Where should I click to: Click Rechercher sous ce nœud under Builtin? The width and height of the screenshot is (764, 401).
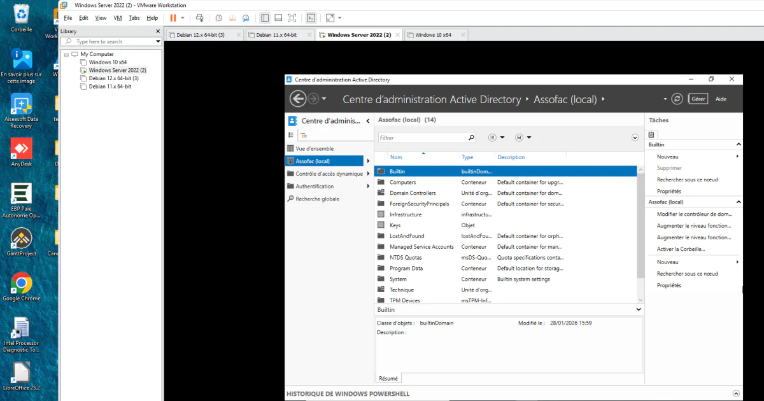pos(688,179)
